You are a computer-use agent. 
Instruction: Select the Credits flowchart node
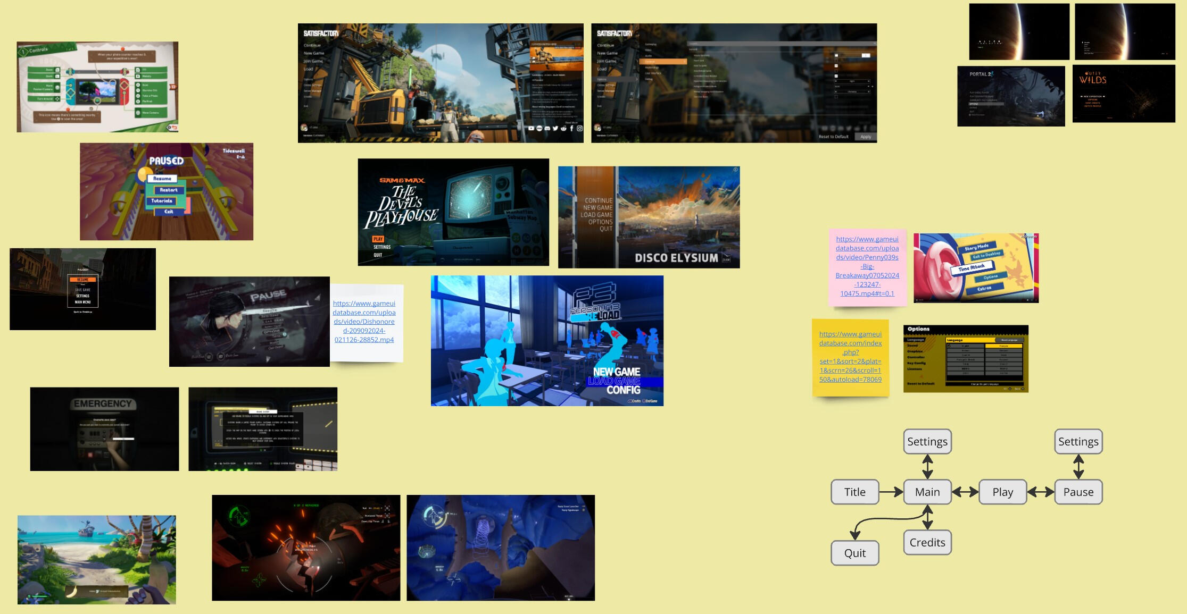(927, 543)
